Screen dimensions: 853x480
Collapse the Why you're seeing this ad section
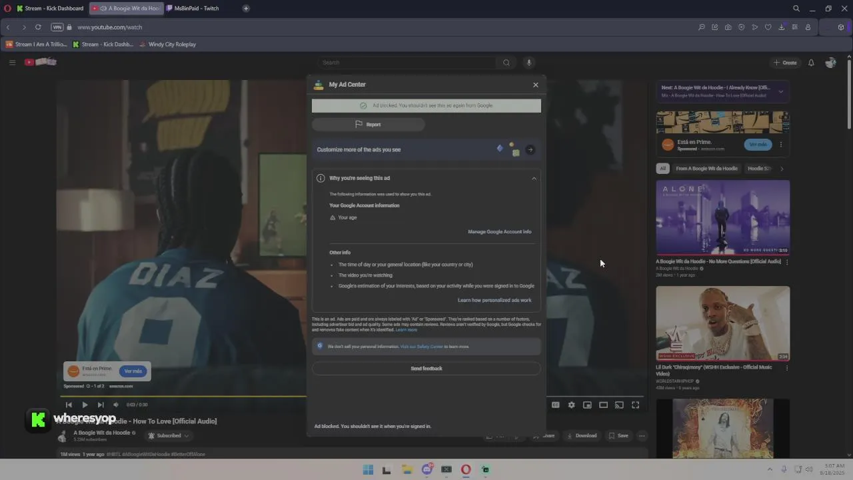click(534, 178)
